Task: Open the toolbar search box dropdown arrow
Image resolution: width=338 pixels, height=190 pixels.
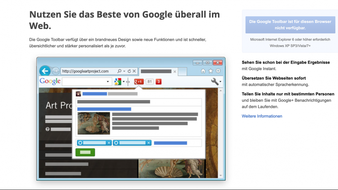Action: (108, 82)
